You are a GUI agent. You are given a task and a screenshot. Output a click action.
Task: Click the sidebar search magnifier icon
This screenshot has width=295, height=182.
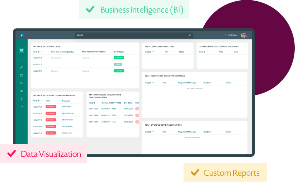click(21, 83)
